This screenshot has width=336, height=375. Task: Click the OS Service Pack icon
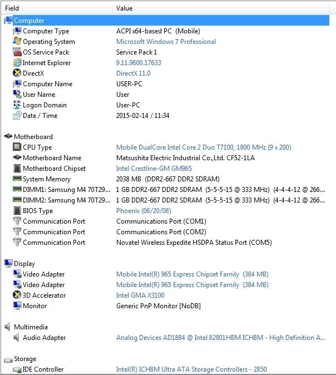pyautogui.click(x=17, y=52)
